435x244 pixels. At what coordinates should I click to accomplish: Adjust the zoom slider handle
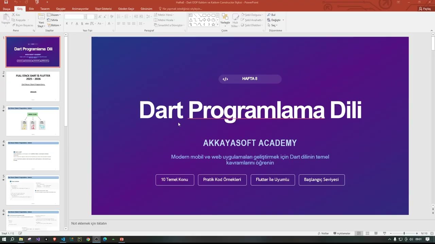(x=404, y=233)
